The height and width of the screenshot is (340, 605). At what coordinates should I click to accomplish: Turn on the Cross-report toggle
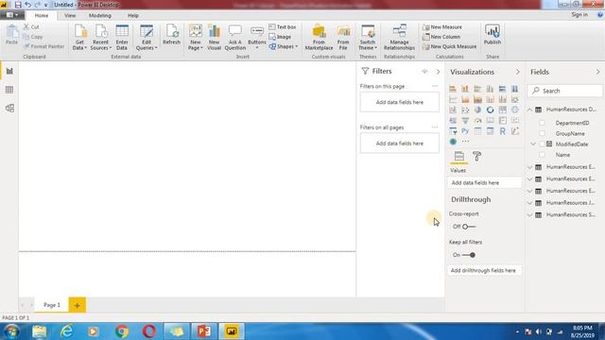click(469, 227)
